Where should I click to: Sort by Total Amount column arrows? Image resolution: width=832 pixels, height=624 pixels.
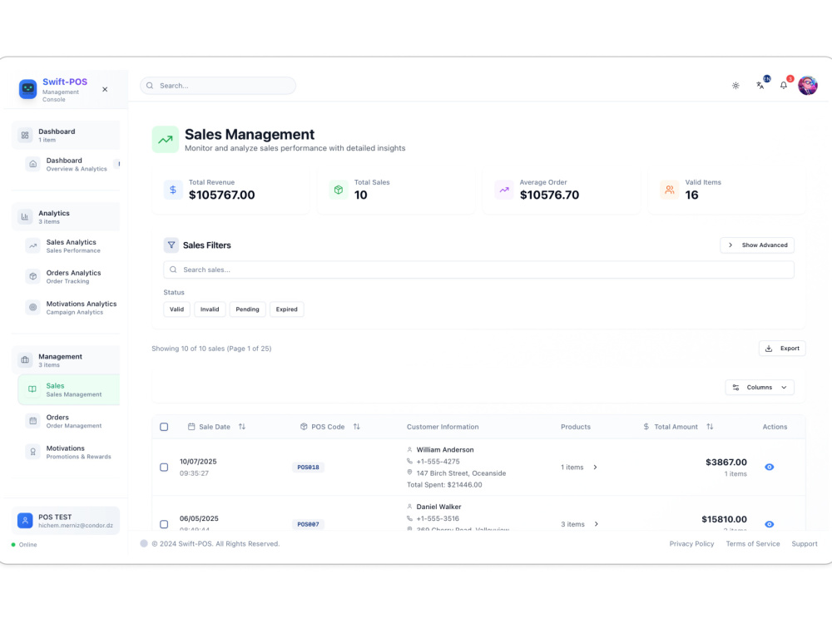[x=710, y=427]
